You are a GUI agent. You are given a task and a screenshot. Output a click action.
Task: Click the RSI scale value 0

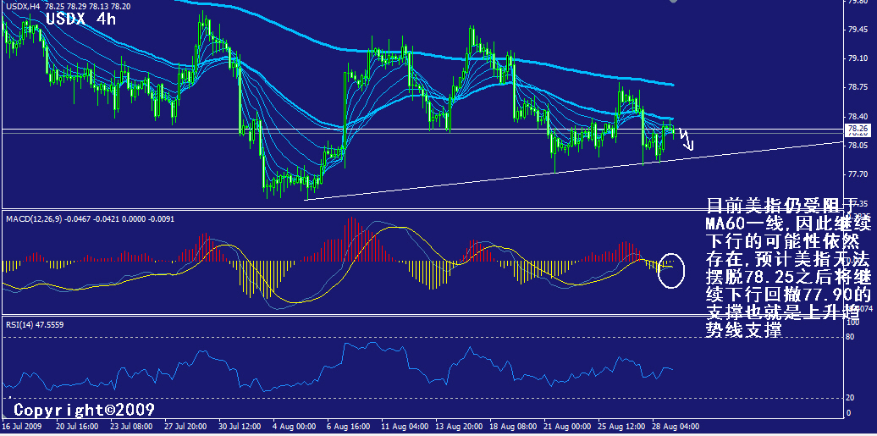point(850,413)
